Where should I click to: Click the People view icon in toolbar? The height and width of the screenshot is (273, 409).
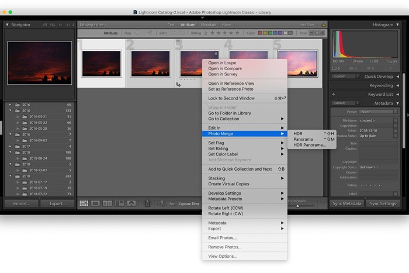pyautogui.click(x=132, y=203)
